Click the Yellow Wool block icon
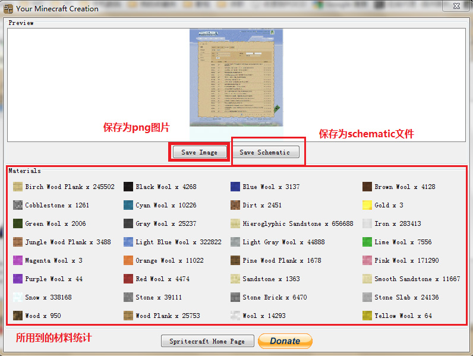This screenshot has width=473, height=356. tap(367, 316)
